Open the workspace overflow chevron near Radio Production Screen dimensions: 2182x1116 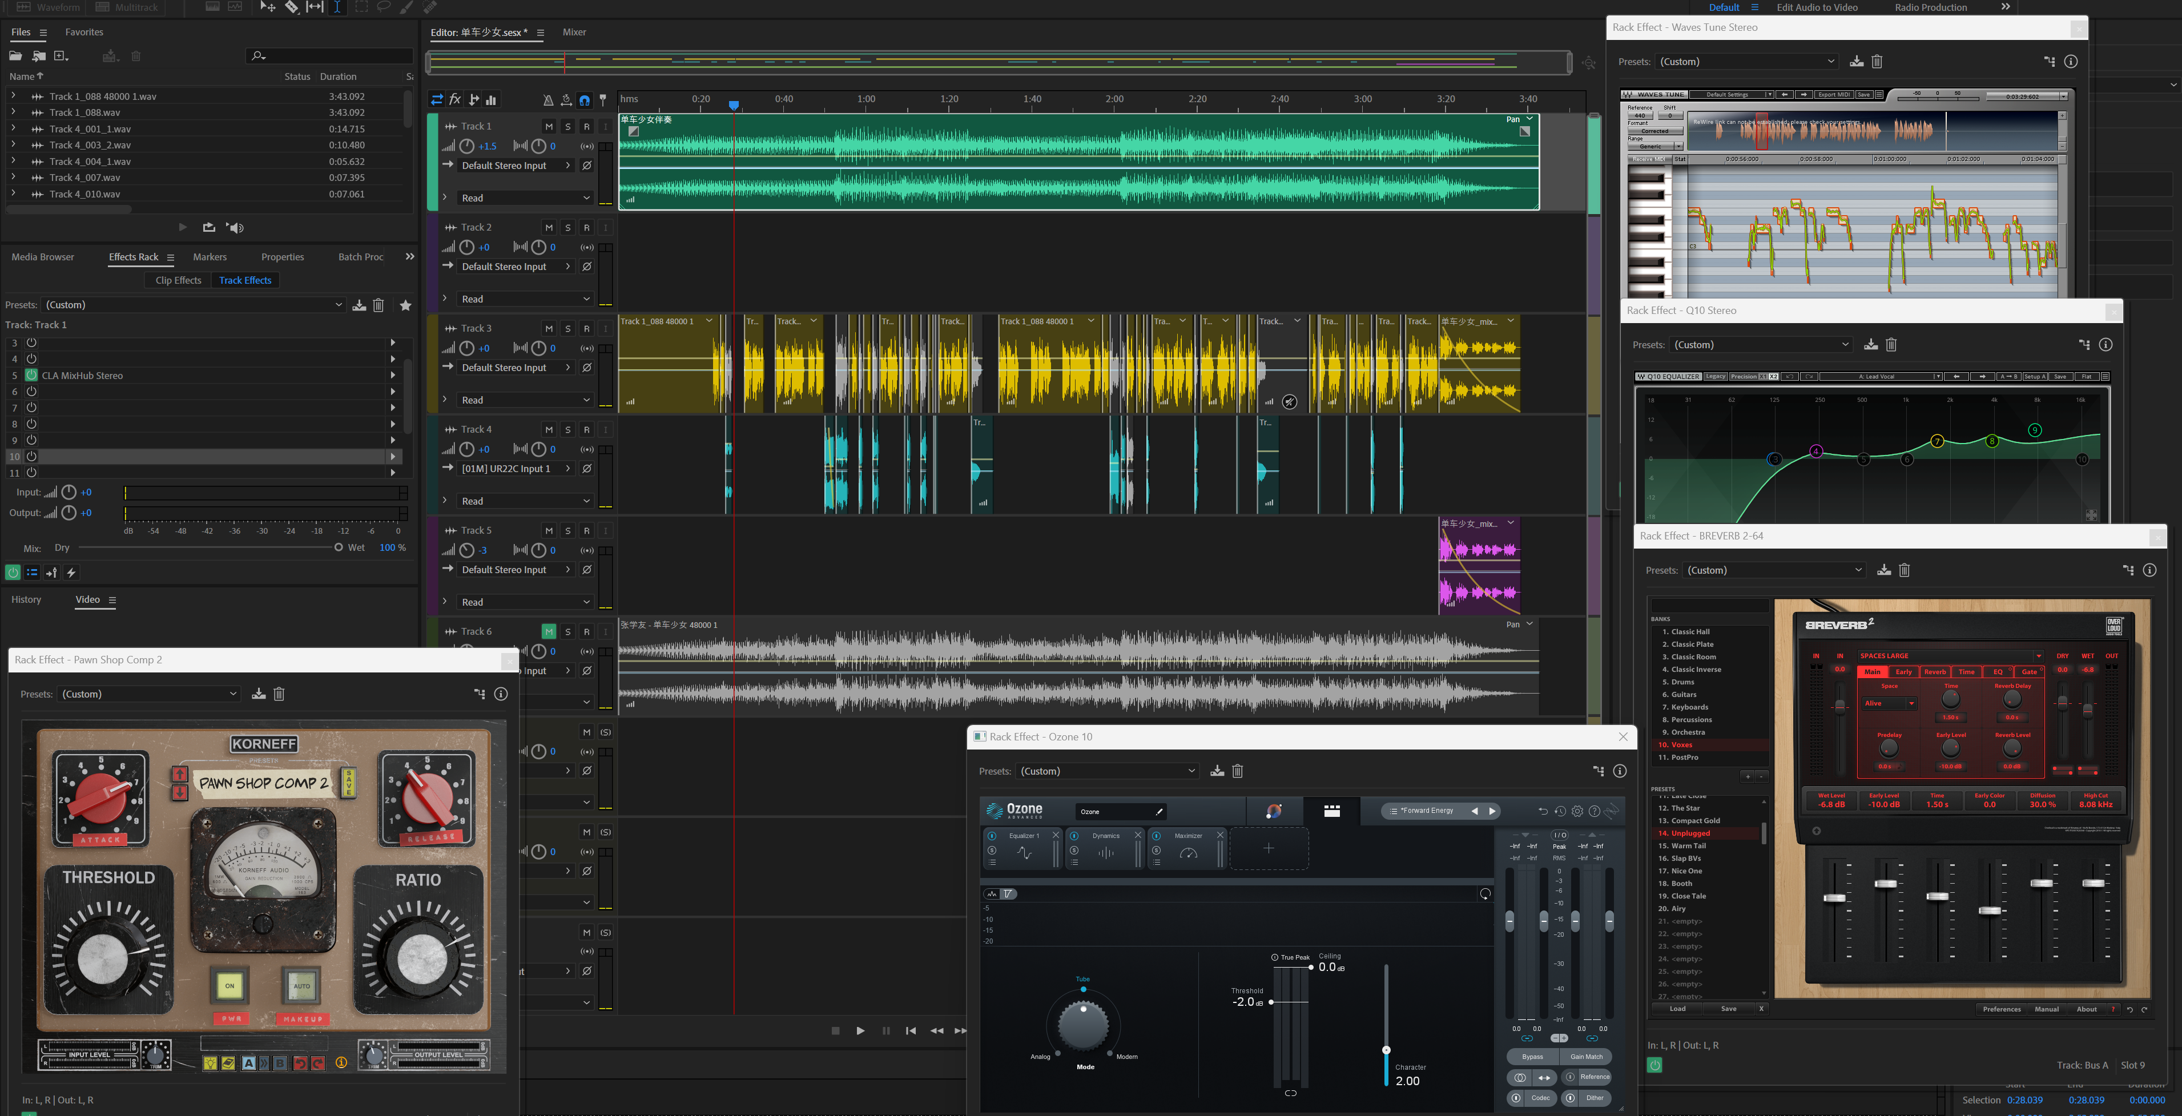[2005, 7]
